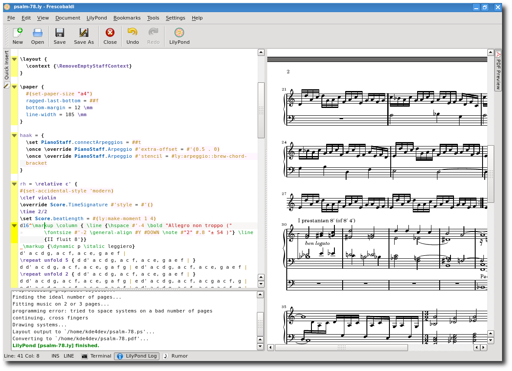Image resolution: width=512 pixels, height=371 pixels.
Task: Click the editor vertical scrollbar handle
Action: pos(261,111)
